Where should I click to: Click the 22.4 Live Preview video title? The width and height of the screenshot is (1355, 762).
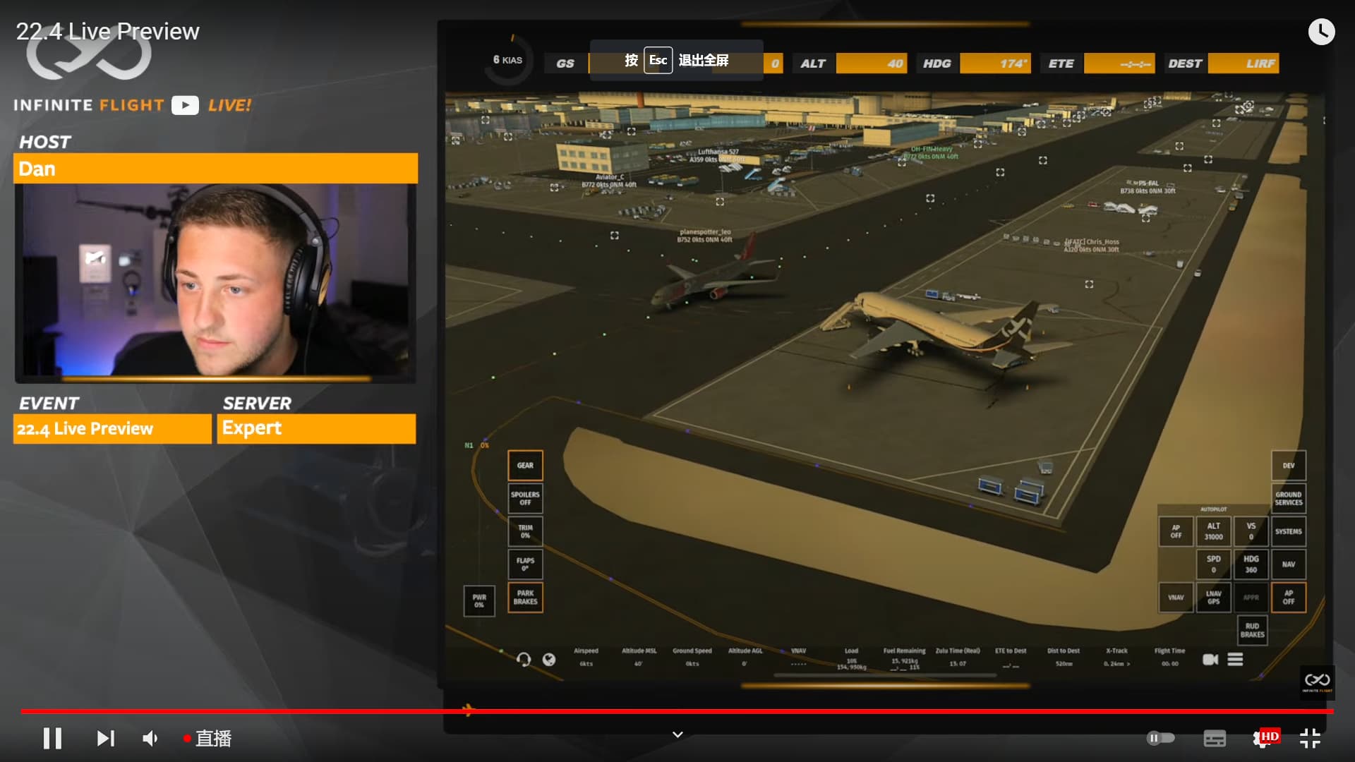[x=107, y=32]
